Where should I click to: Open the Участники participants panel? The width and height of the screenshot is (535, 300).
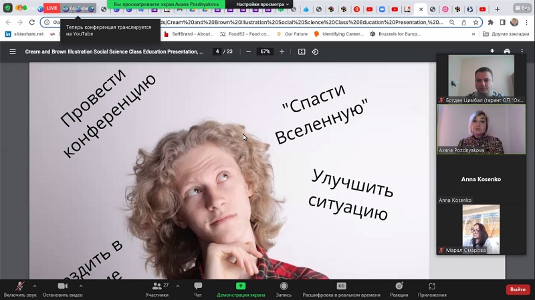tap(157, 286)
